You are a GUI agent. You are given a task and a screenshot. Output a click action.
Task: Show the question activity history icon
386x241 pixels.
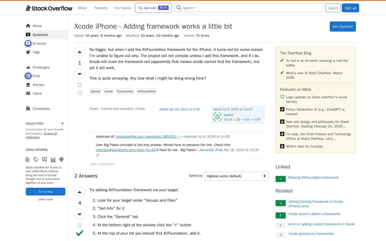pos(80,93)
